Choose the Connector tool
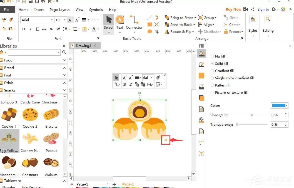The width and height of the screenshot is (294, 188). click(134, 23)
